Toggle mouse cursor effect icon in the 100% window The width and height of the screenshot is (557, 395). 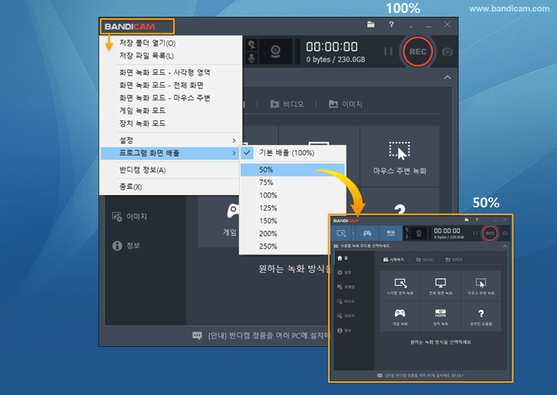251,45
